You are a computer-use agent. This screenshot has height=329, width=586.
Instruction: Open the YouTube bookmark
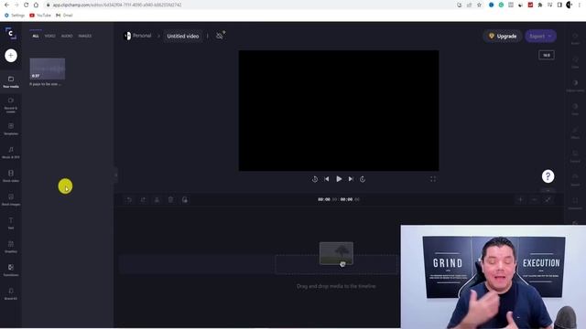(40, 16)
